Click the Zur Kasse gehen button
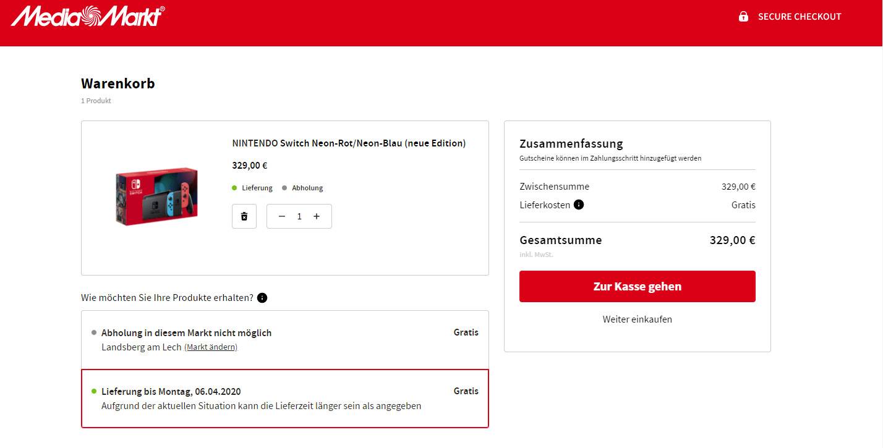This screenshot has height=448, width=883. coord(638,287)
